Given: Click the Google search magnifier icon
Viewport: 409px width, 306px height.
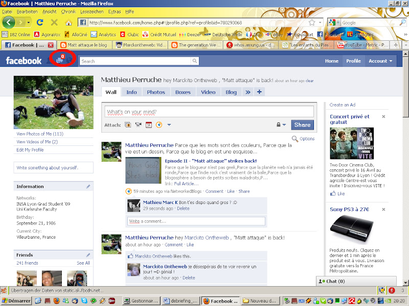Looking at the screenshot, I should pyautogui.click(x=402, y=22).
